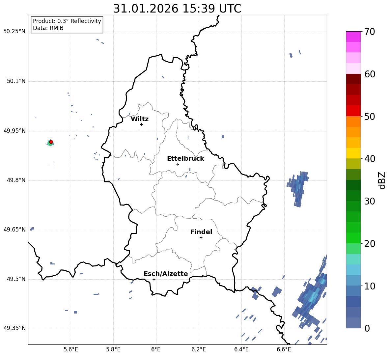Click the Wiltz cross marker
The image size is (390, 356).
pyautogui.click(x=142, y=124)
